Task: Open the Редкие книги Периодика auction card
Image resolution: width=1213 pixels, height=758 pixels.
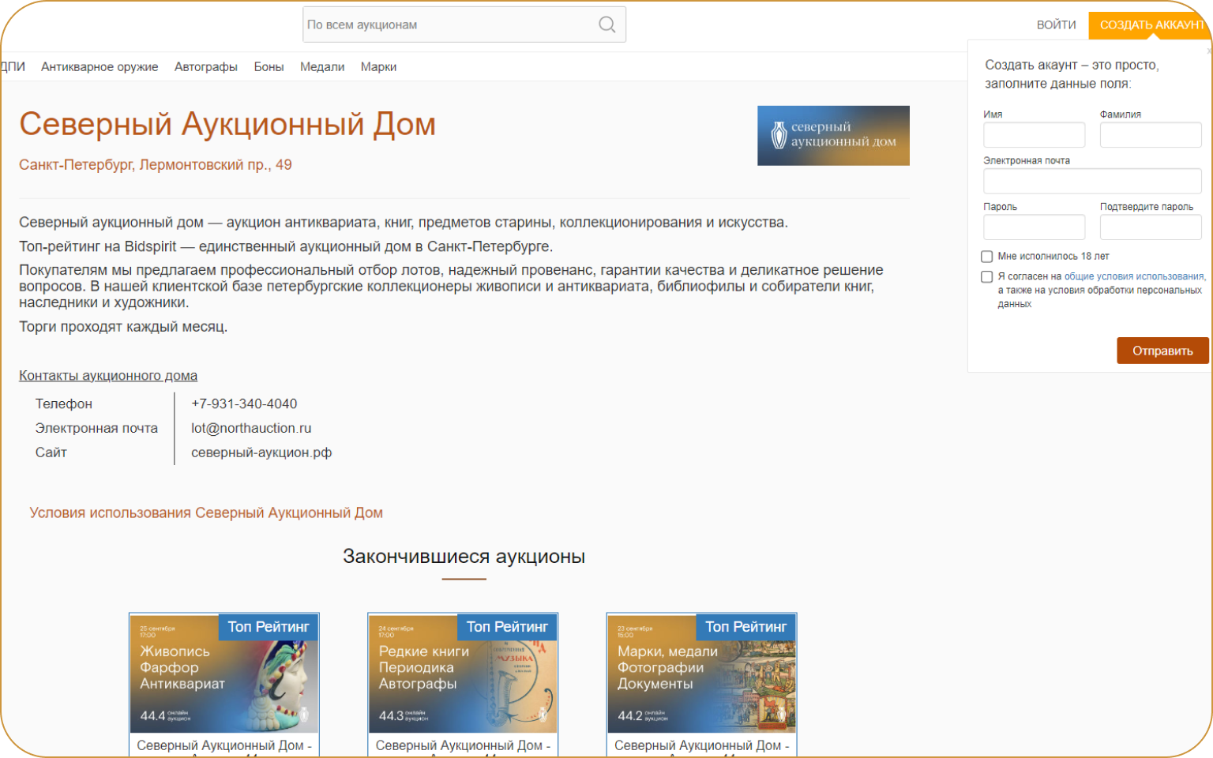Action: tap(463, 684)
